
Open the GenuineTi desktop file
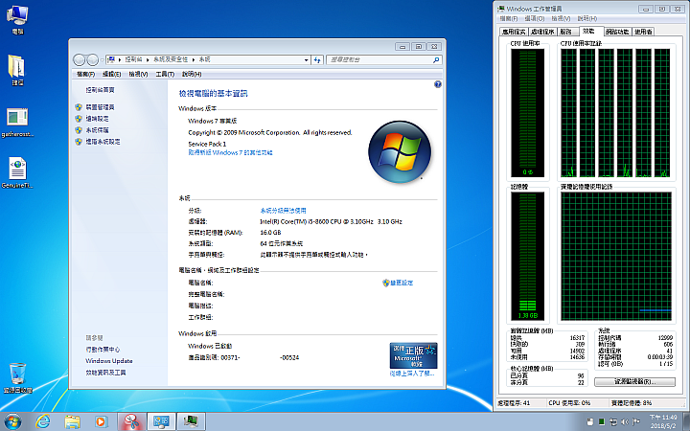point(17,173)
